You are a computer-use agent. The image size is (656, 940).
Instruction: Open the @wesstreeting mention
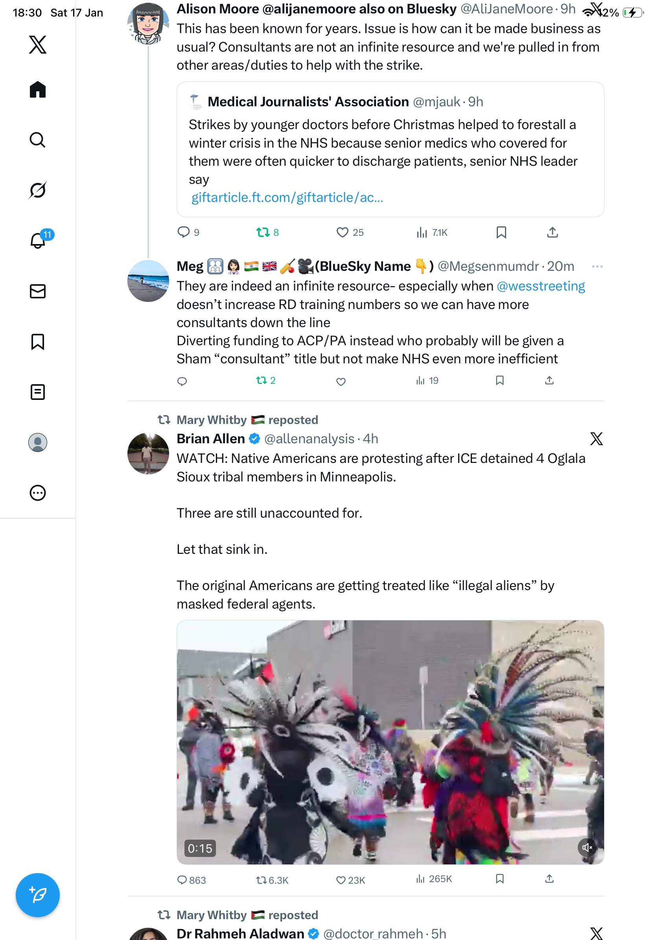pyautogui.click(x=540, y=286)
